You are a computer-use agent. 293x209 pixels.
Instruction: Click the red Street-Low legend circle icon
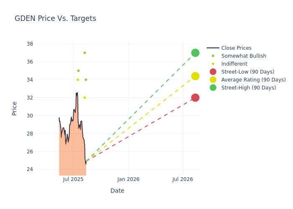tap(213, 72)
